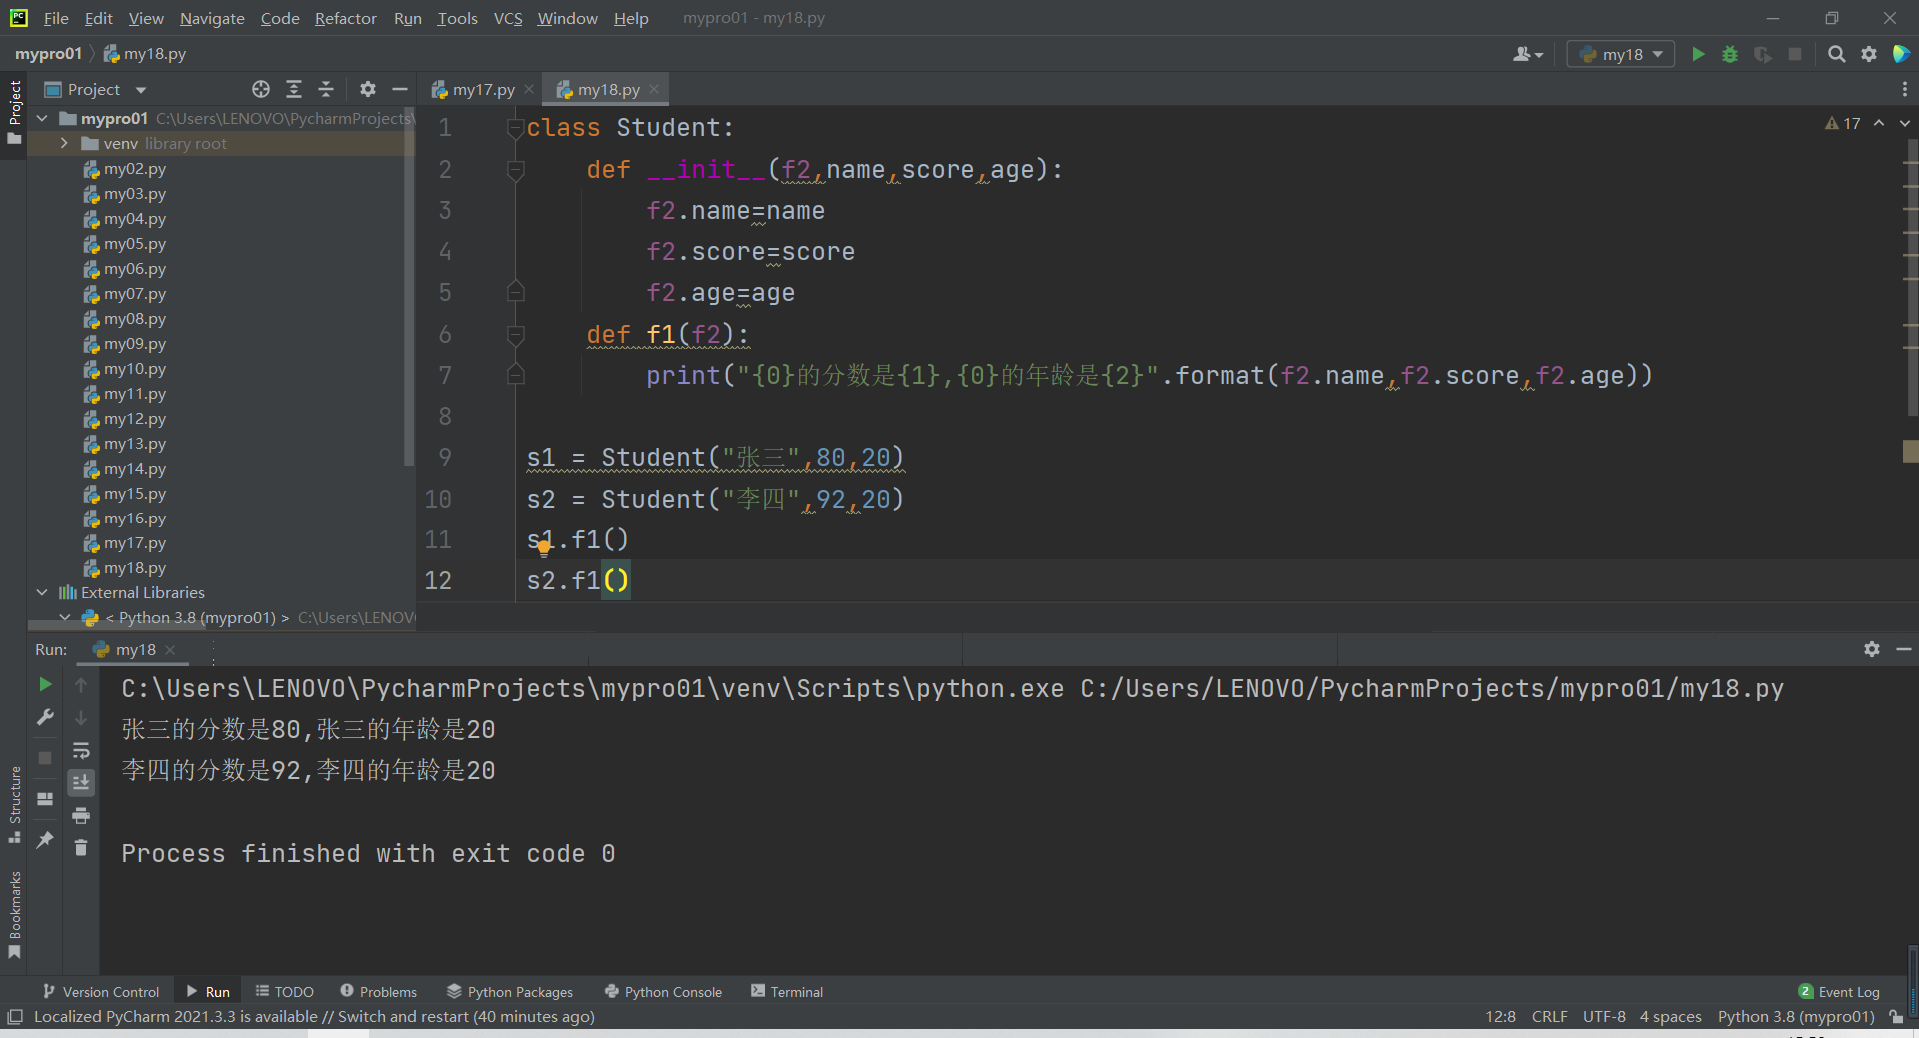This screenshot has width=1919, height=1038.
Task: Move down the stack trace arrow
Action: [81, 717]
